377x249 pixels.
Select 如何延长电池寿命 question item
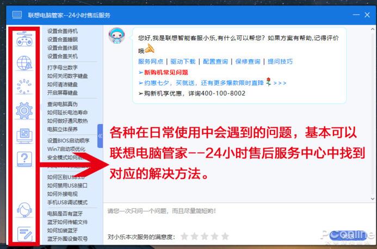pyautogui.click(x=67, y=113)
